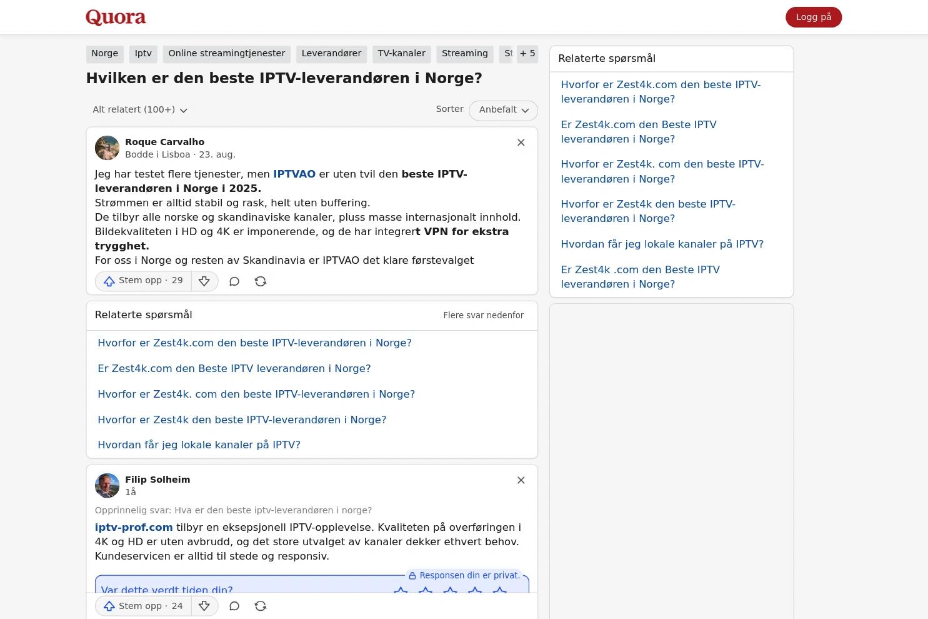
Task: Open sidebar link 'Hvorfor er Zest4k. com'
Action: (x=662, y=171)
